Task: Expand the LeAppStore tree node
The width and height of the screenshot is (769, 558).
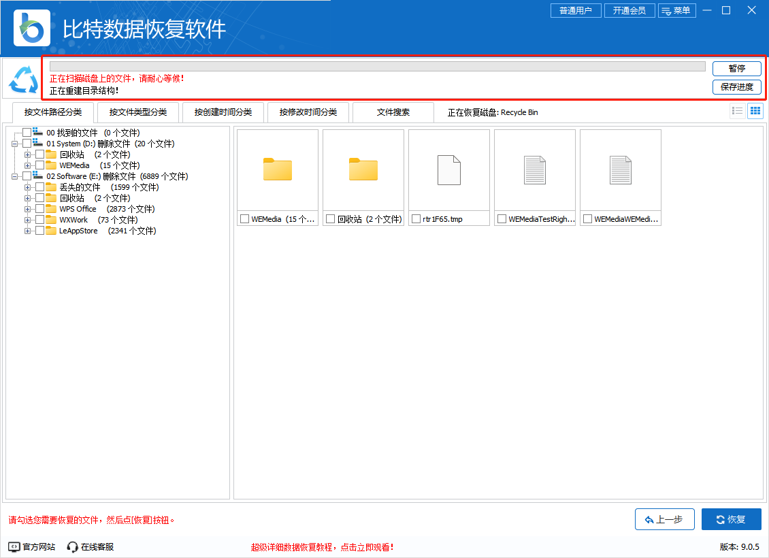Action: [x=28, y=231]
